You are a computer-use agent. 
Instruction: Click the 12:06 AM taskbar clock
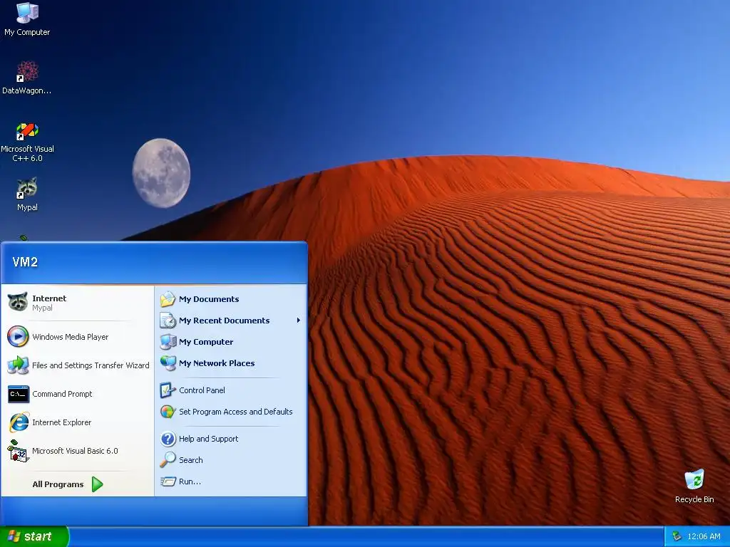click(704, 536)
